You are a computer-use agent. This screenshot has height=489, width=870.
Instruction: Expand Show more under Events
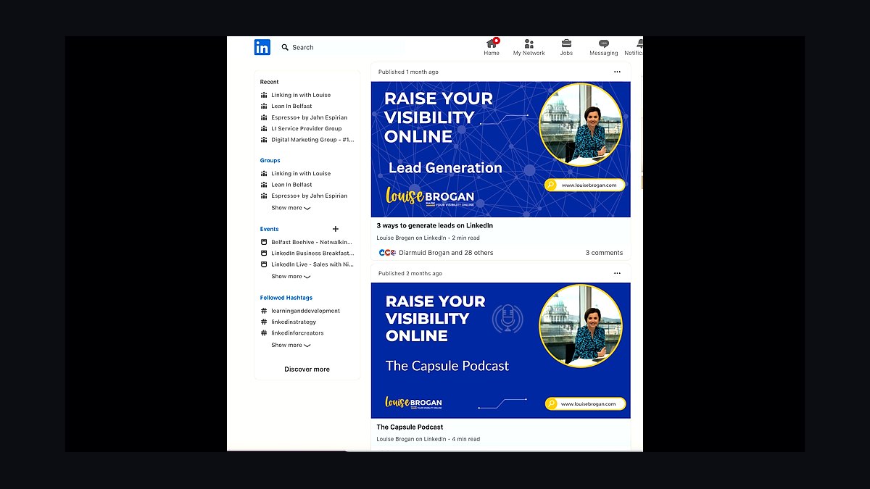tap(291, 277)
